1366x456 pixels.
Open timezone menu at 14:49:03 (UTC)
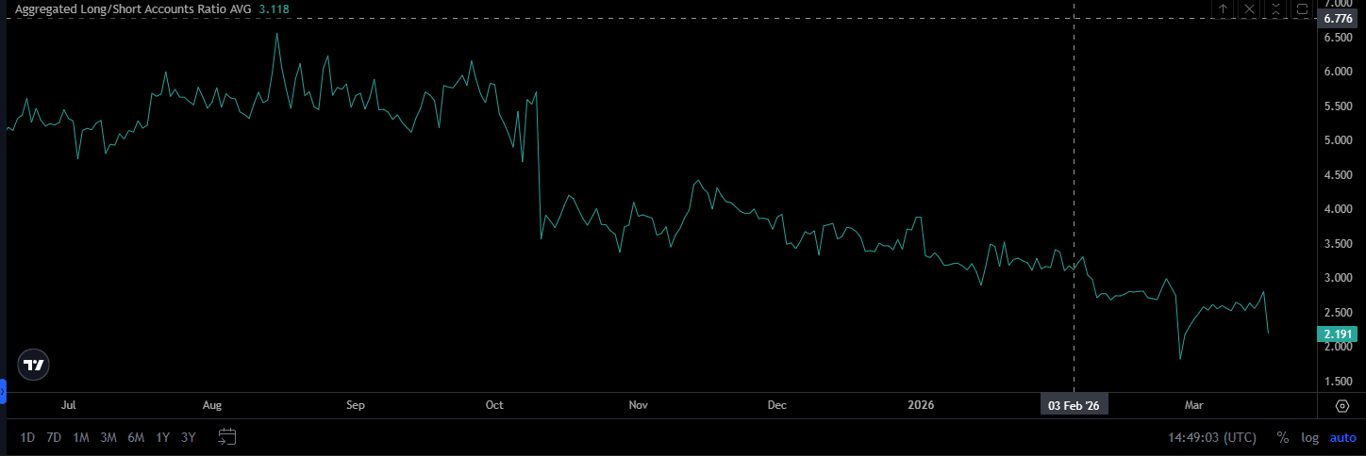(1212, 437)
